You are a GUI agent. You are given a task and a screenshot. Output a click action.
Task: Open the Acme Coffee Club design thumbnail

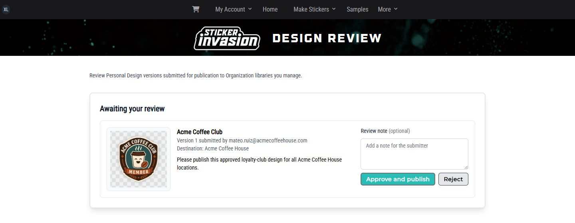(x=139, y=159)
